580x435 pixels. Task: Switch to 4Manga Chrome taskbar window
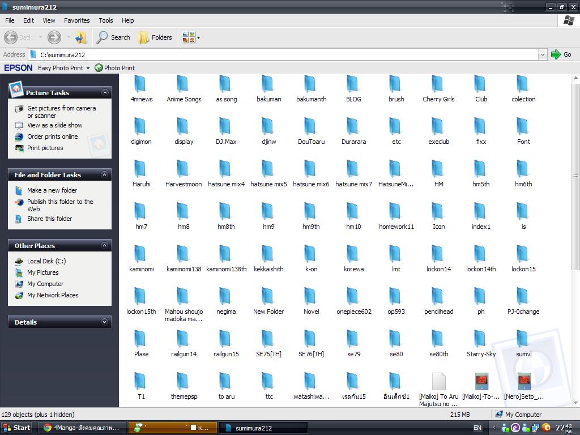(82, 428)
